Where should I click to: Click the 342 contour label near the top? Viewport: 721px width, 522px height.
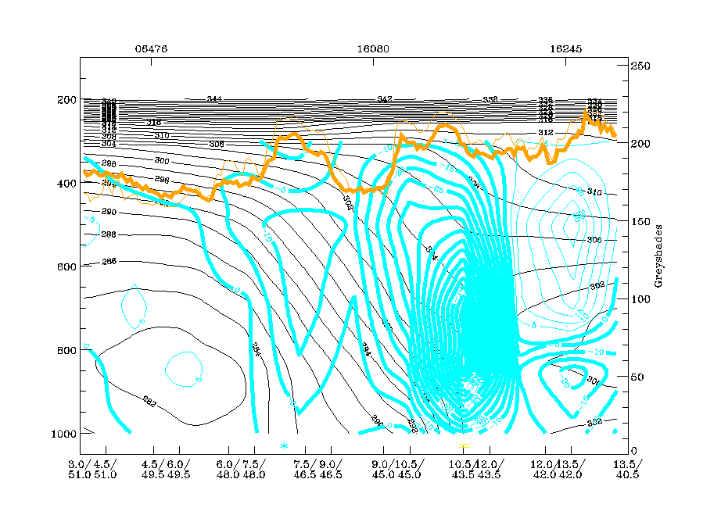(x=384, y=99)
